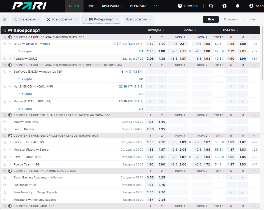Collapse the CS Asia Championships BO3 section
The width and height of the screenshot is (264, 210).
pyautogui.click(x=254, y=37)
